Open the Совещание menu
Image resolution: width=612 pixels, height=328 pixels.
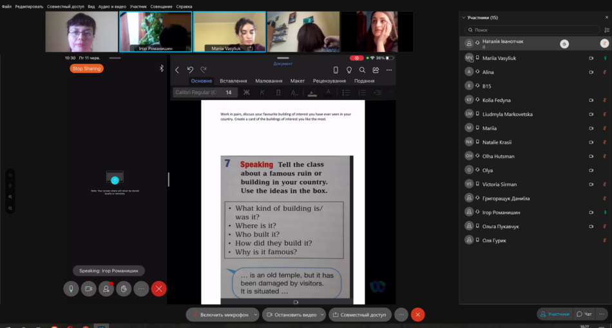[161, 6]
